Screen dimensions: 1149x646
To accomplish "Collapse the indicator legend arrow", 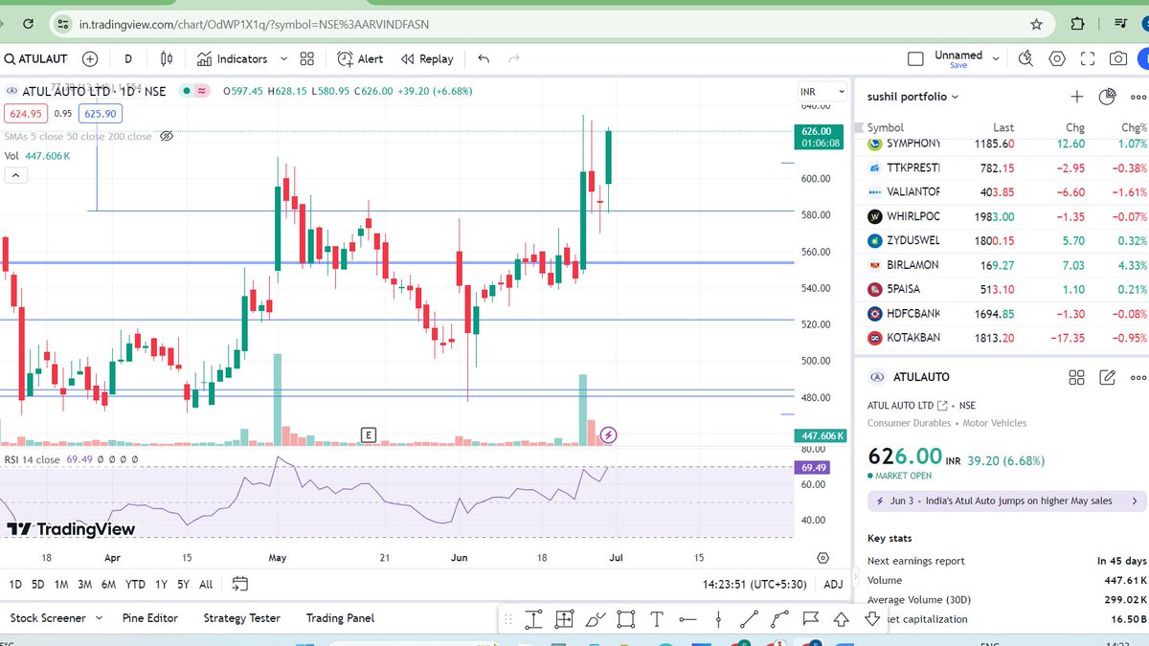I will point(16,175).
